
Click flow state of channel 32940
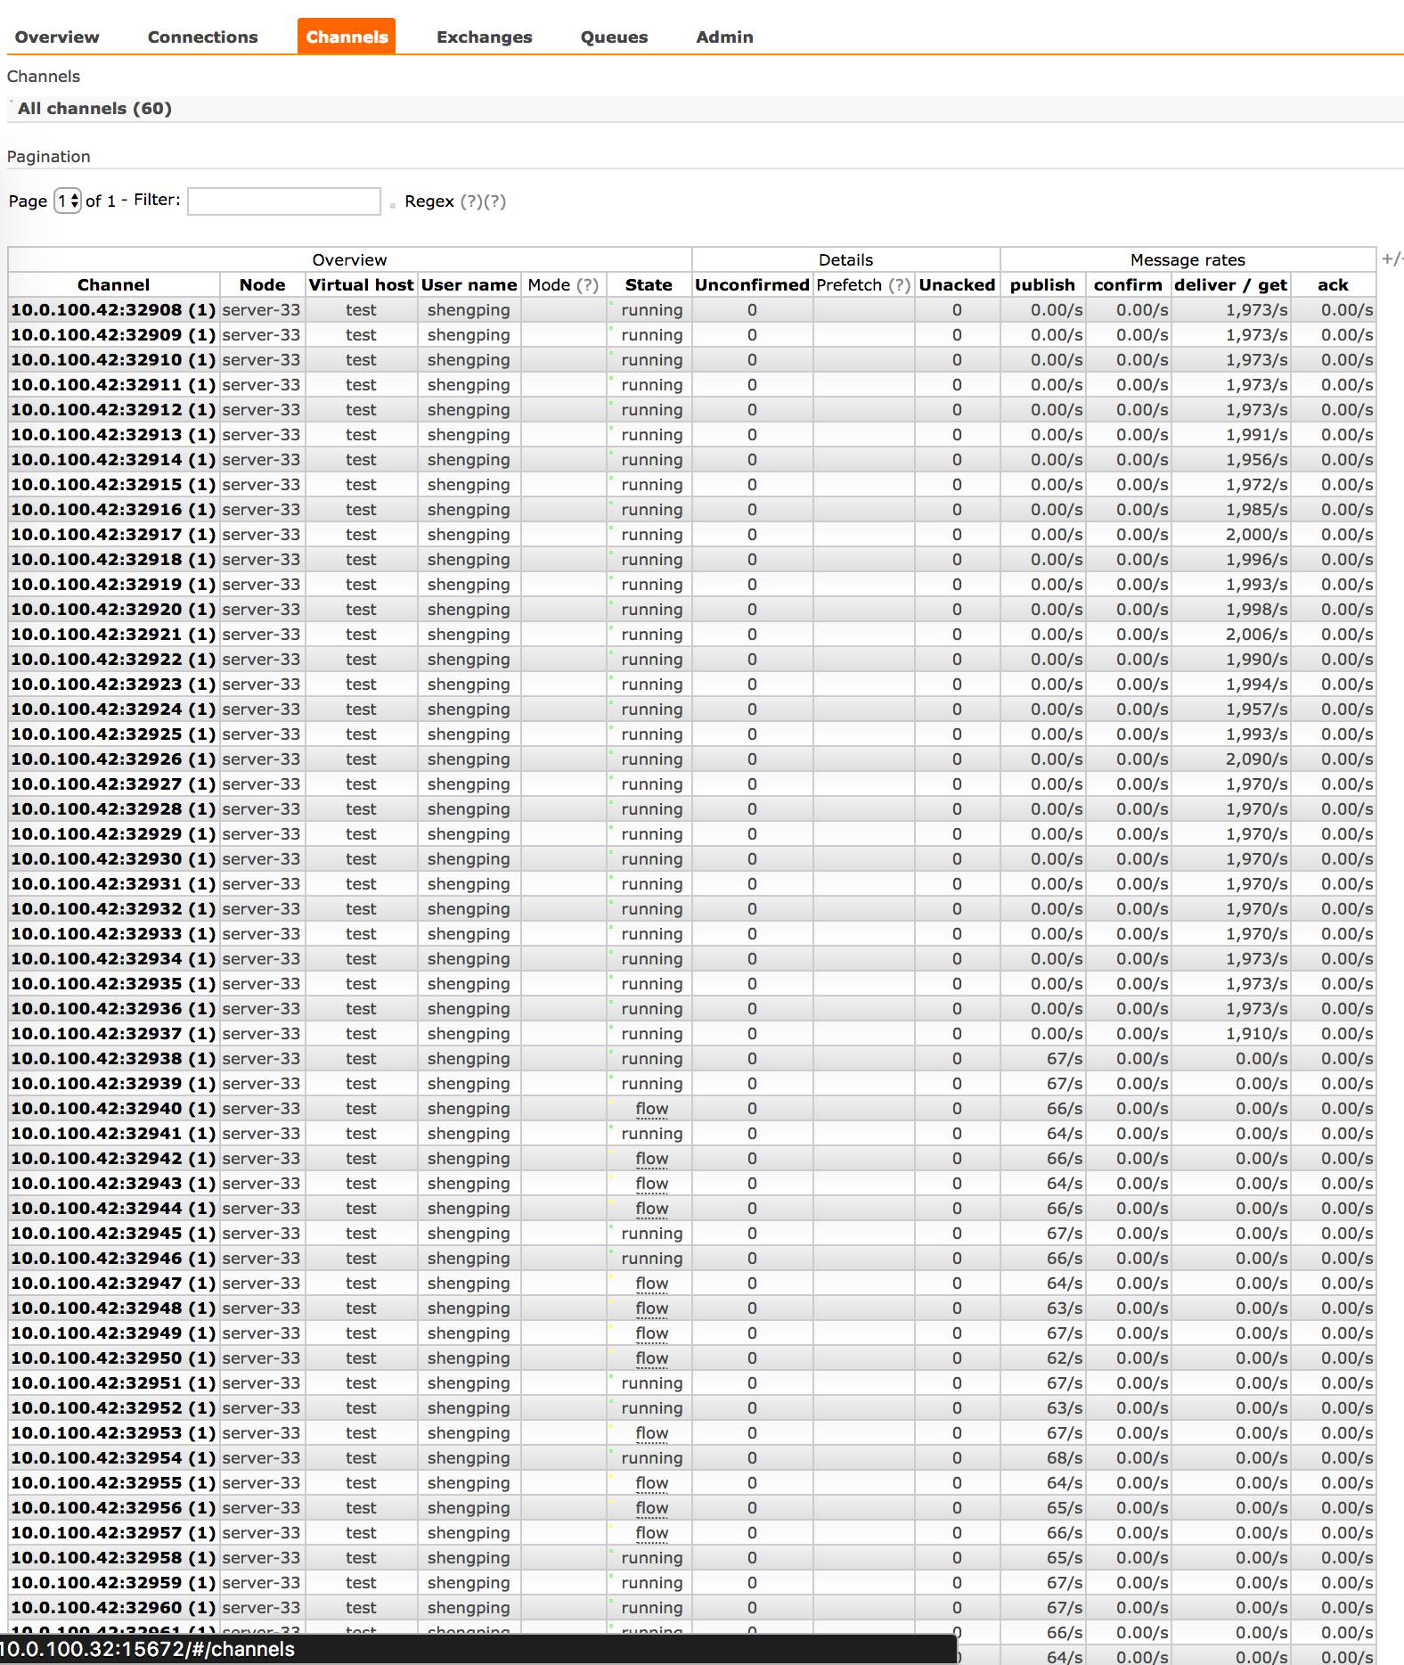(x=652, y=1109)
